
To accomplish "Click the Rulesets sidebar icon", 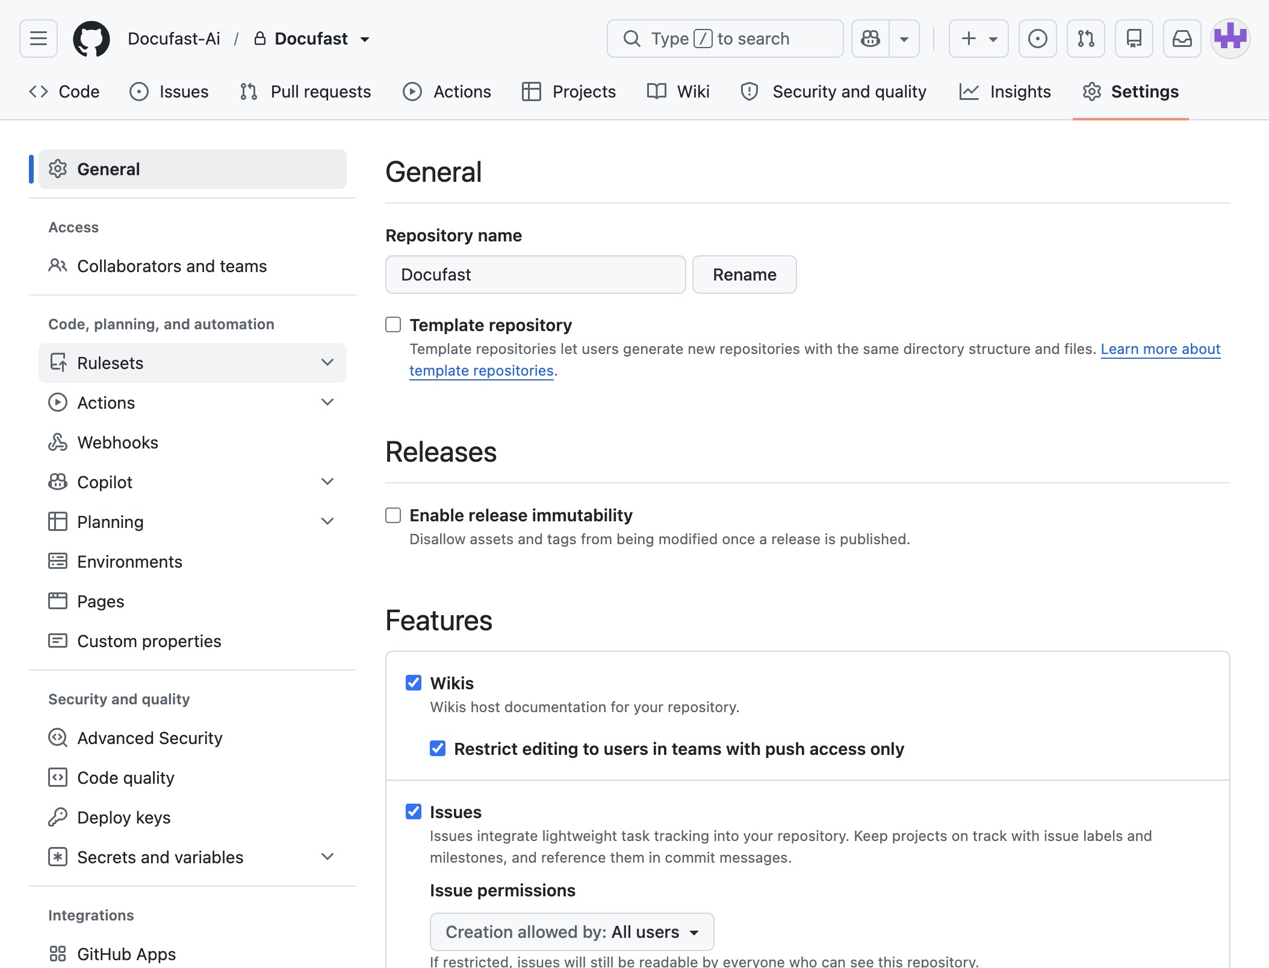I will (58, 363).
